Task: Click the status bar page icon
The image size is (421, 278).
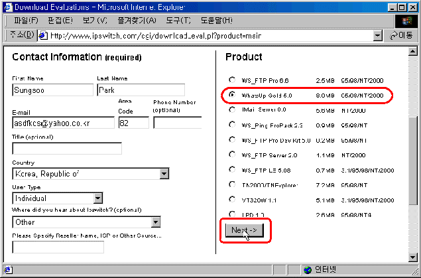Action: tap(8, 269)
